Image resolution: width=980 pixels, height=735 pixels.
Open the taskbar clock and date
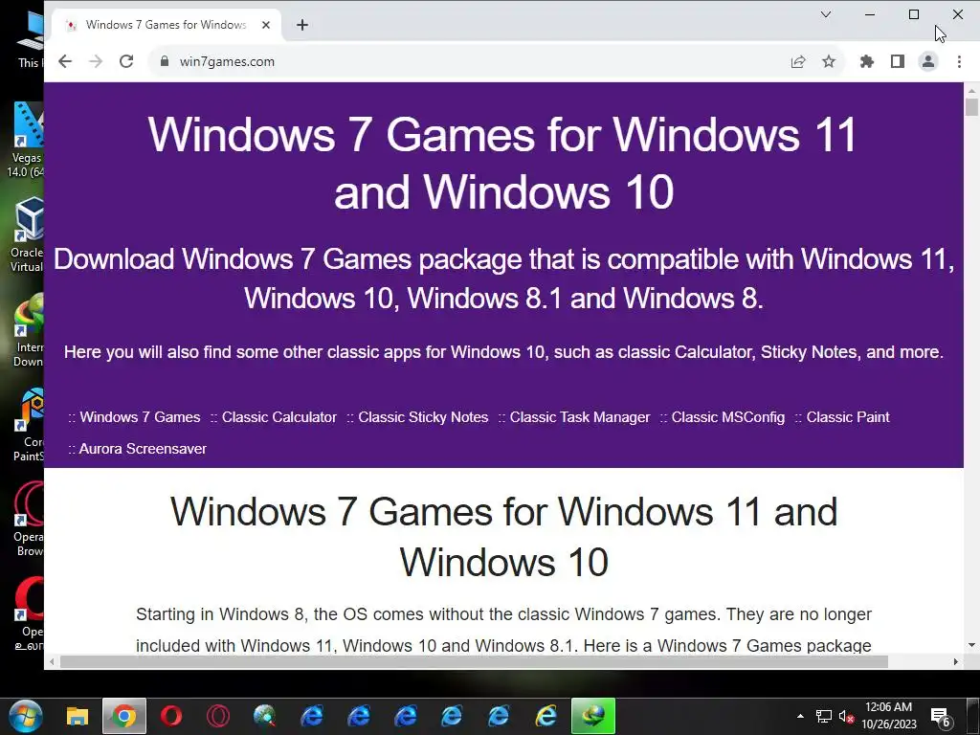pos(889,716)
